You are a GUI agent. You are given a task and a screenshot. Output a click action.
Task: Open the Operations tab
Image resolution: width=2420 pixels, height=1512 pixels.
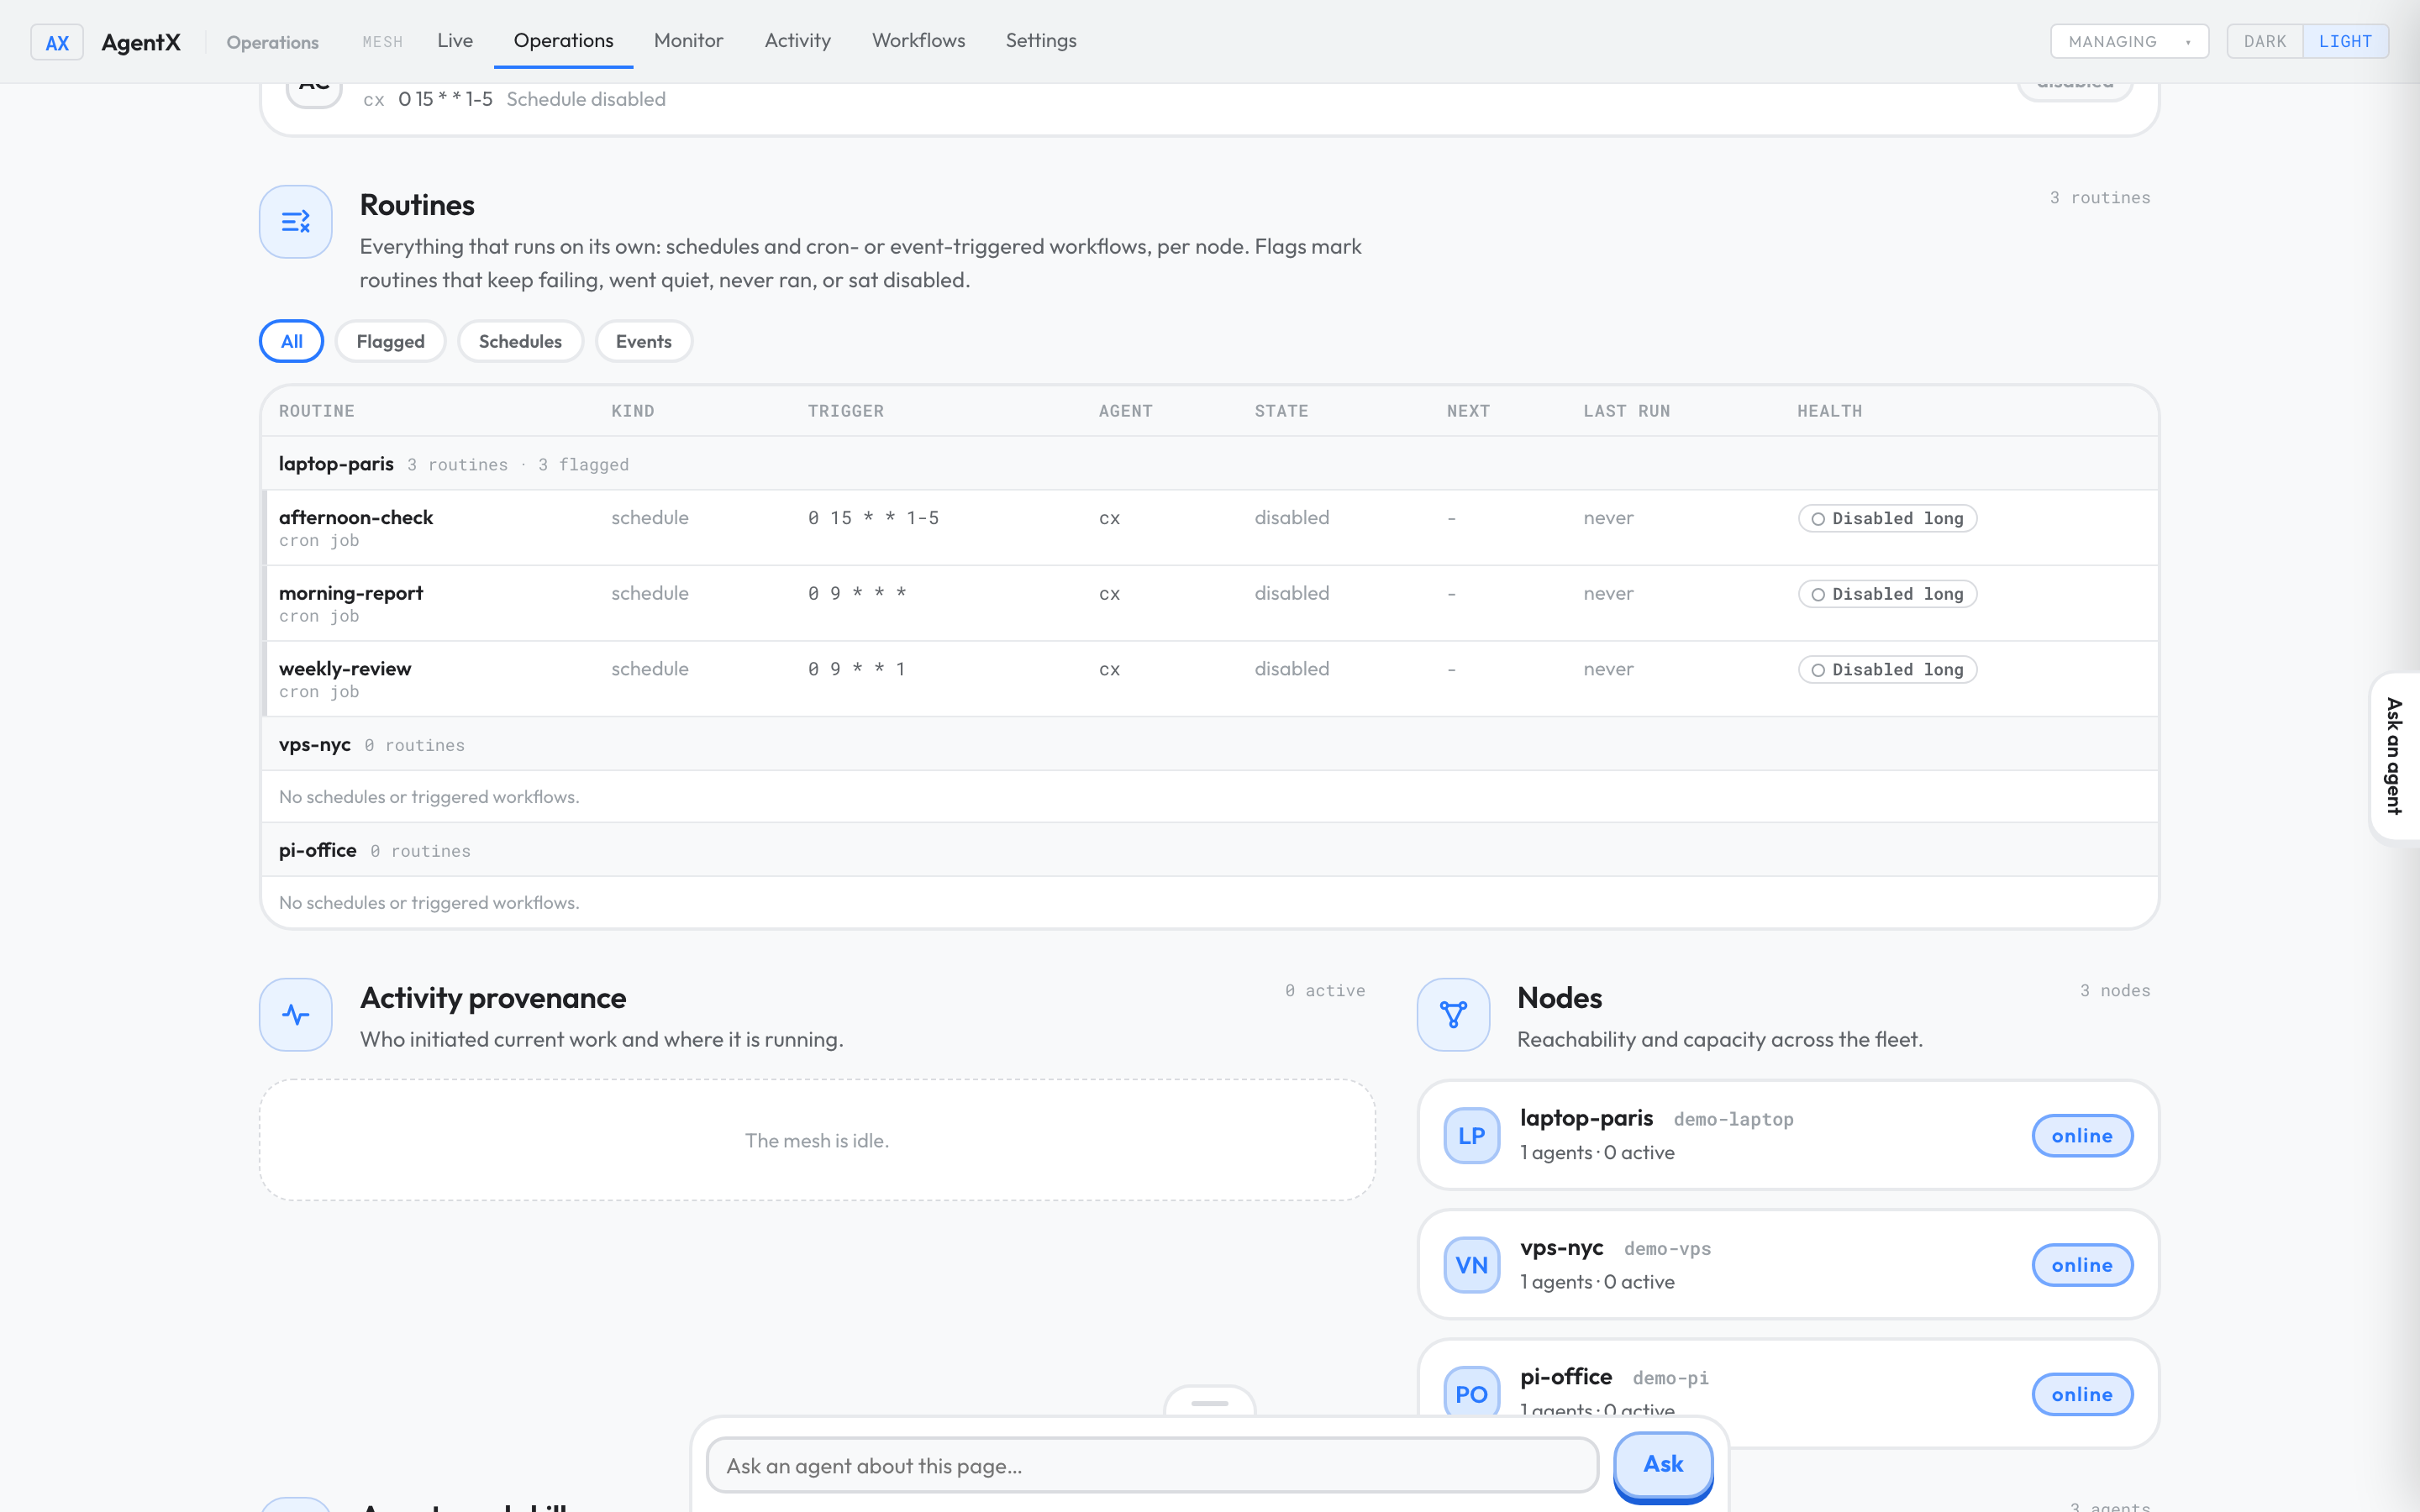563,41
